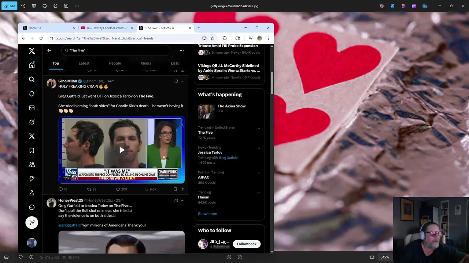The height and width of the screenshot is (263, 469).
Task: Toggle fullscreen in photo viewer status bar
Action: [x=372, y=257]
